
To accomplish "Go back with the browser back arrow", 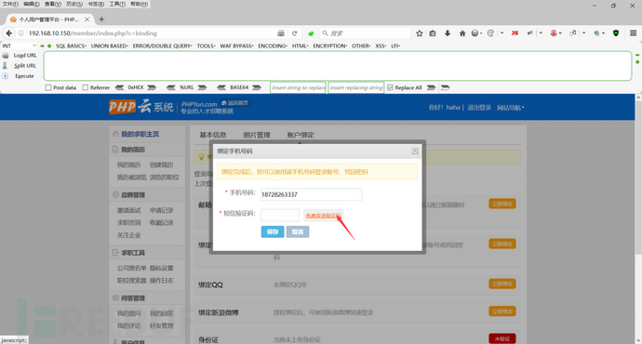I will 9,33.
